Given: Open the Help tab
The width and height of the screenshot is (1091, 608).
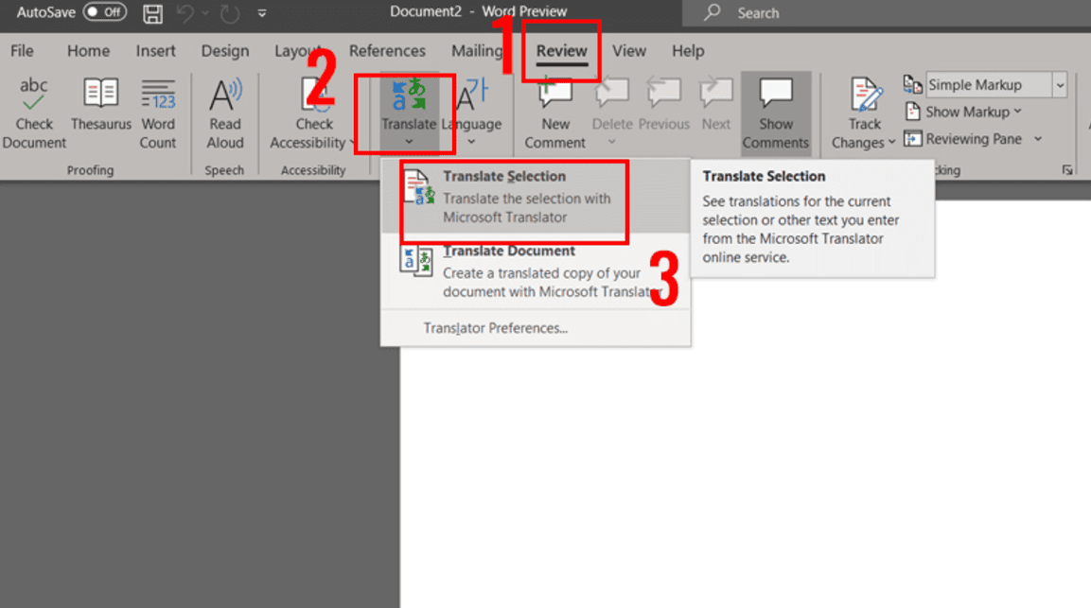Looking at the screenshot, I should 688,51.
